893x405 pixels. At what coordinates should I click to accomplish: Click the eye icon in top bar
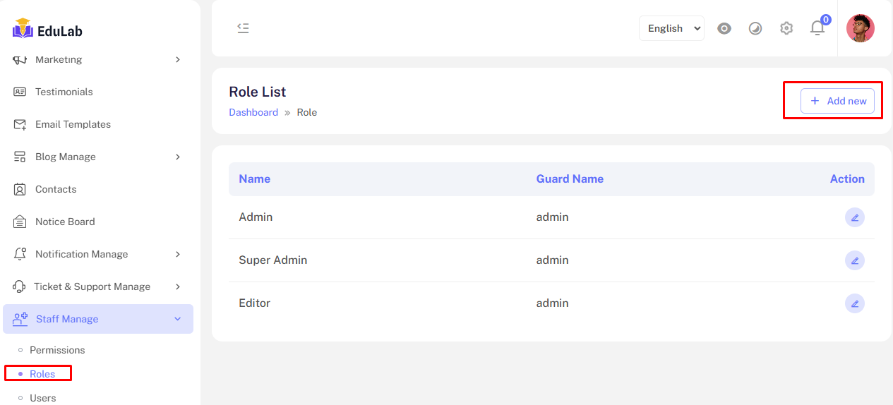click(724, 28)
